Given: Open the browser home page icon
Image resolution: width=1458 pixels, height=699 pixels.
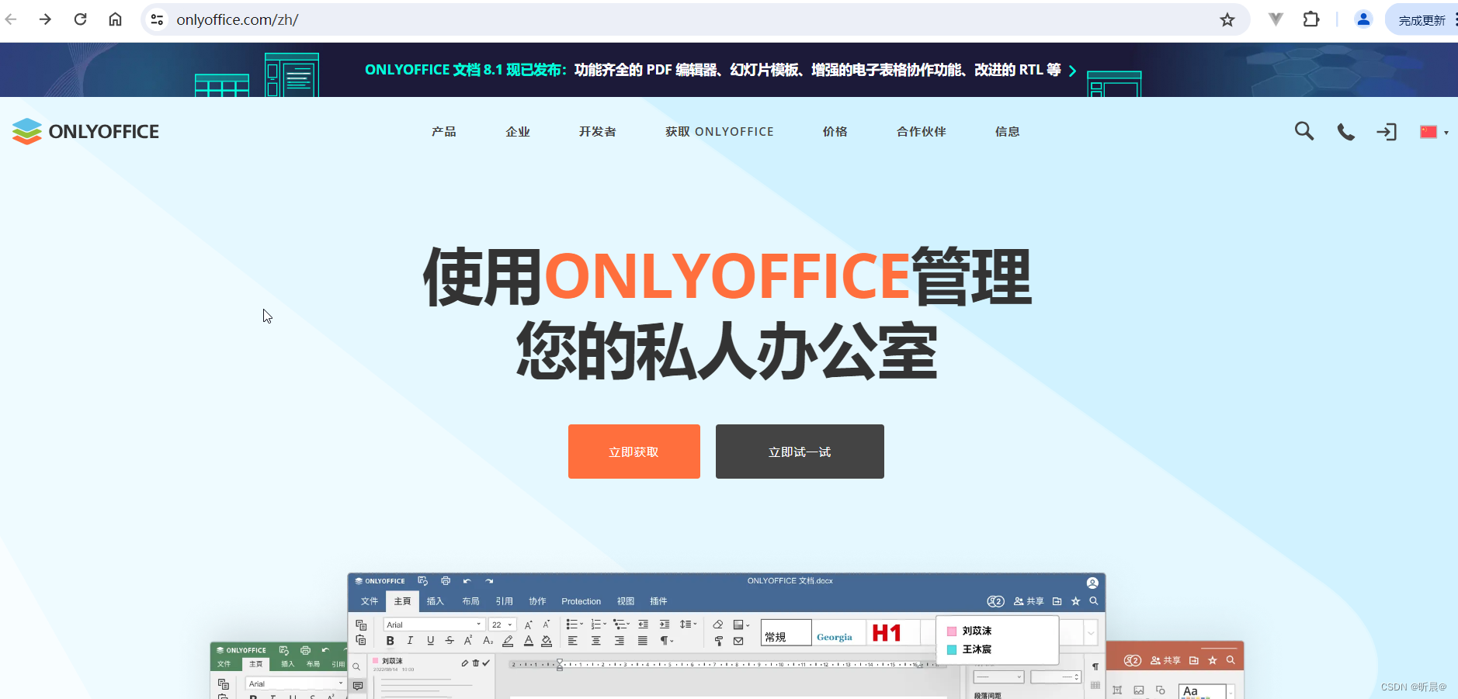Looking at the screenshot, I should (x=115, y=19).
